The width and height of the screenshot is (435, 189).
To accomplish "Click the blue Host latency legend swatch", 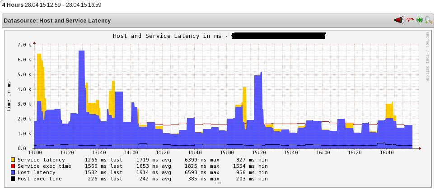I will (x=13, y=172).
